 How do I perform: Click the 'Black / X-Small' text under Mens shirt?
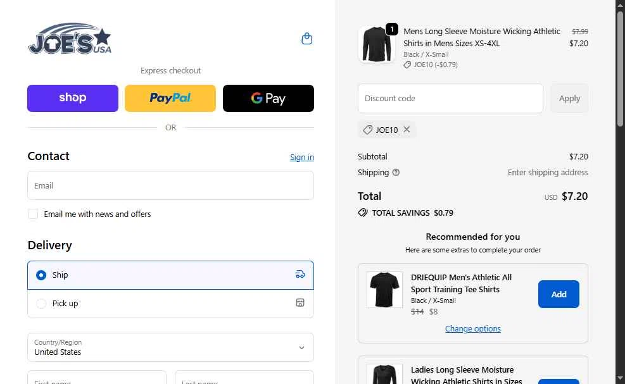426,54
